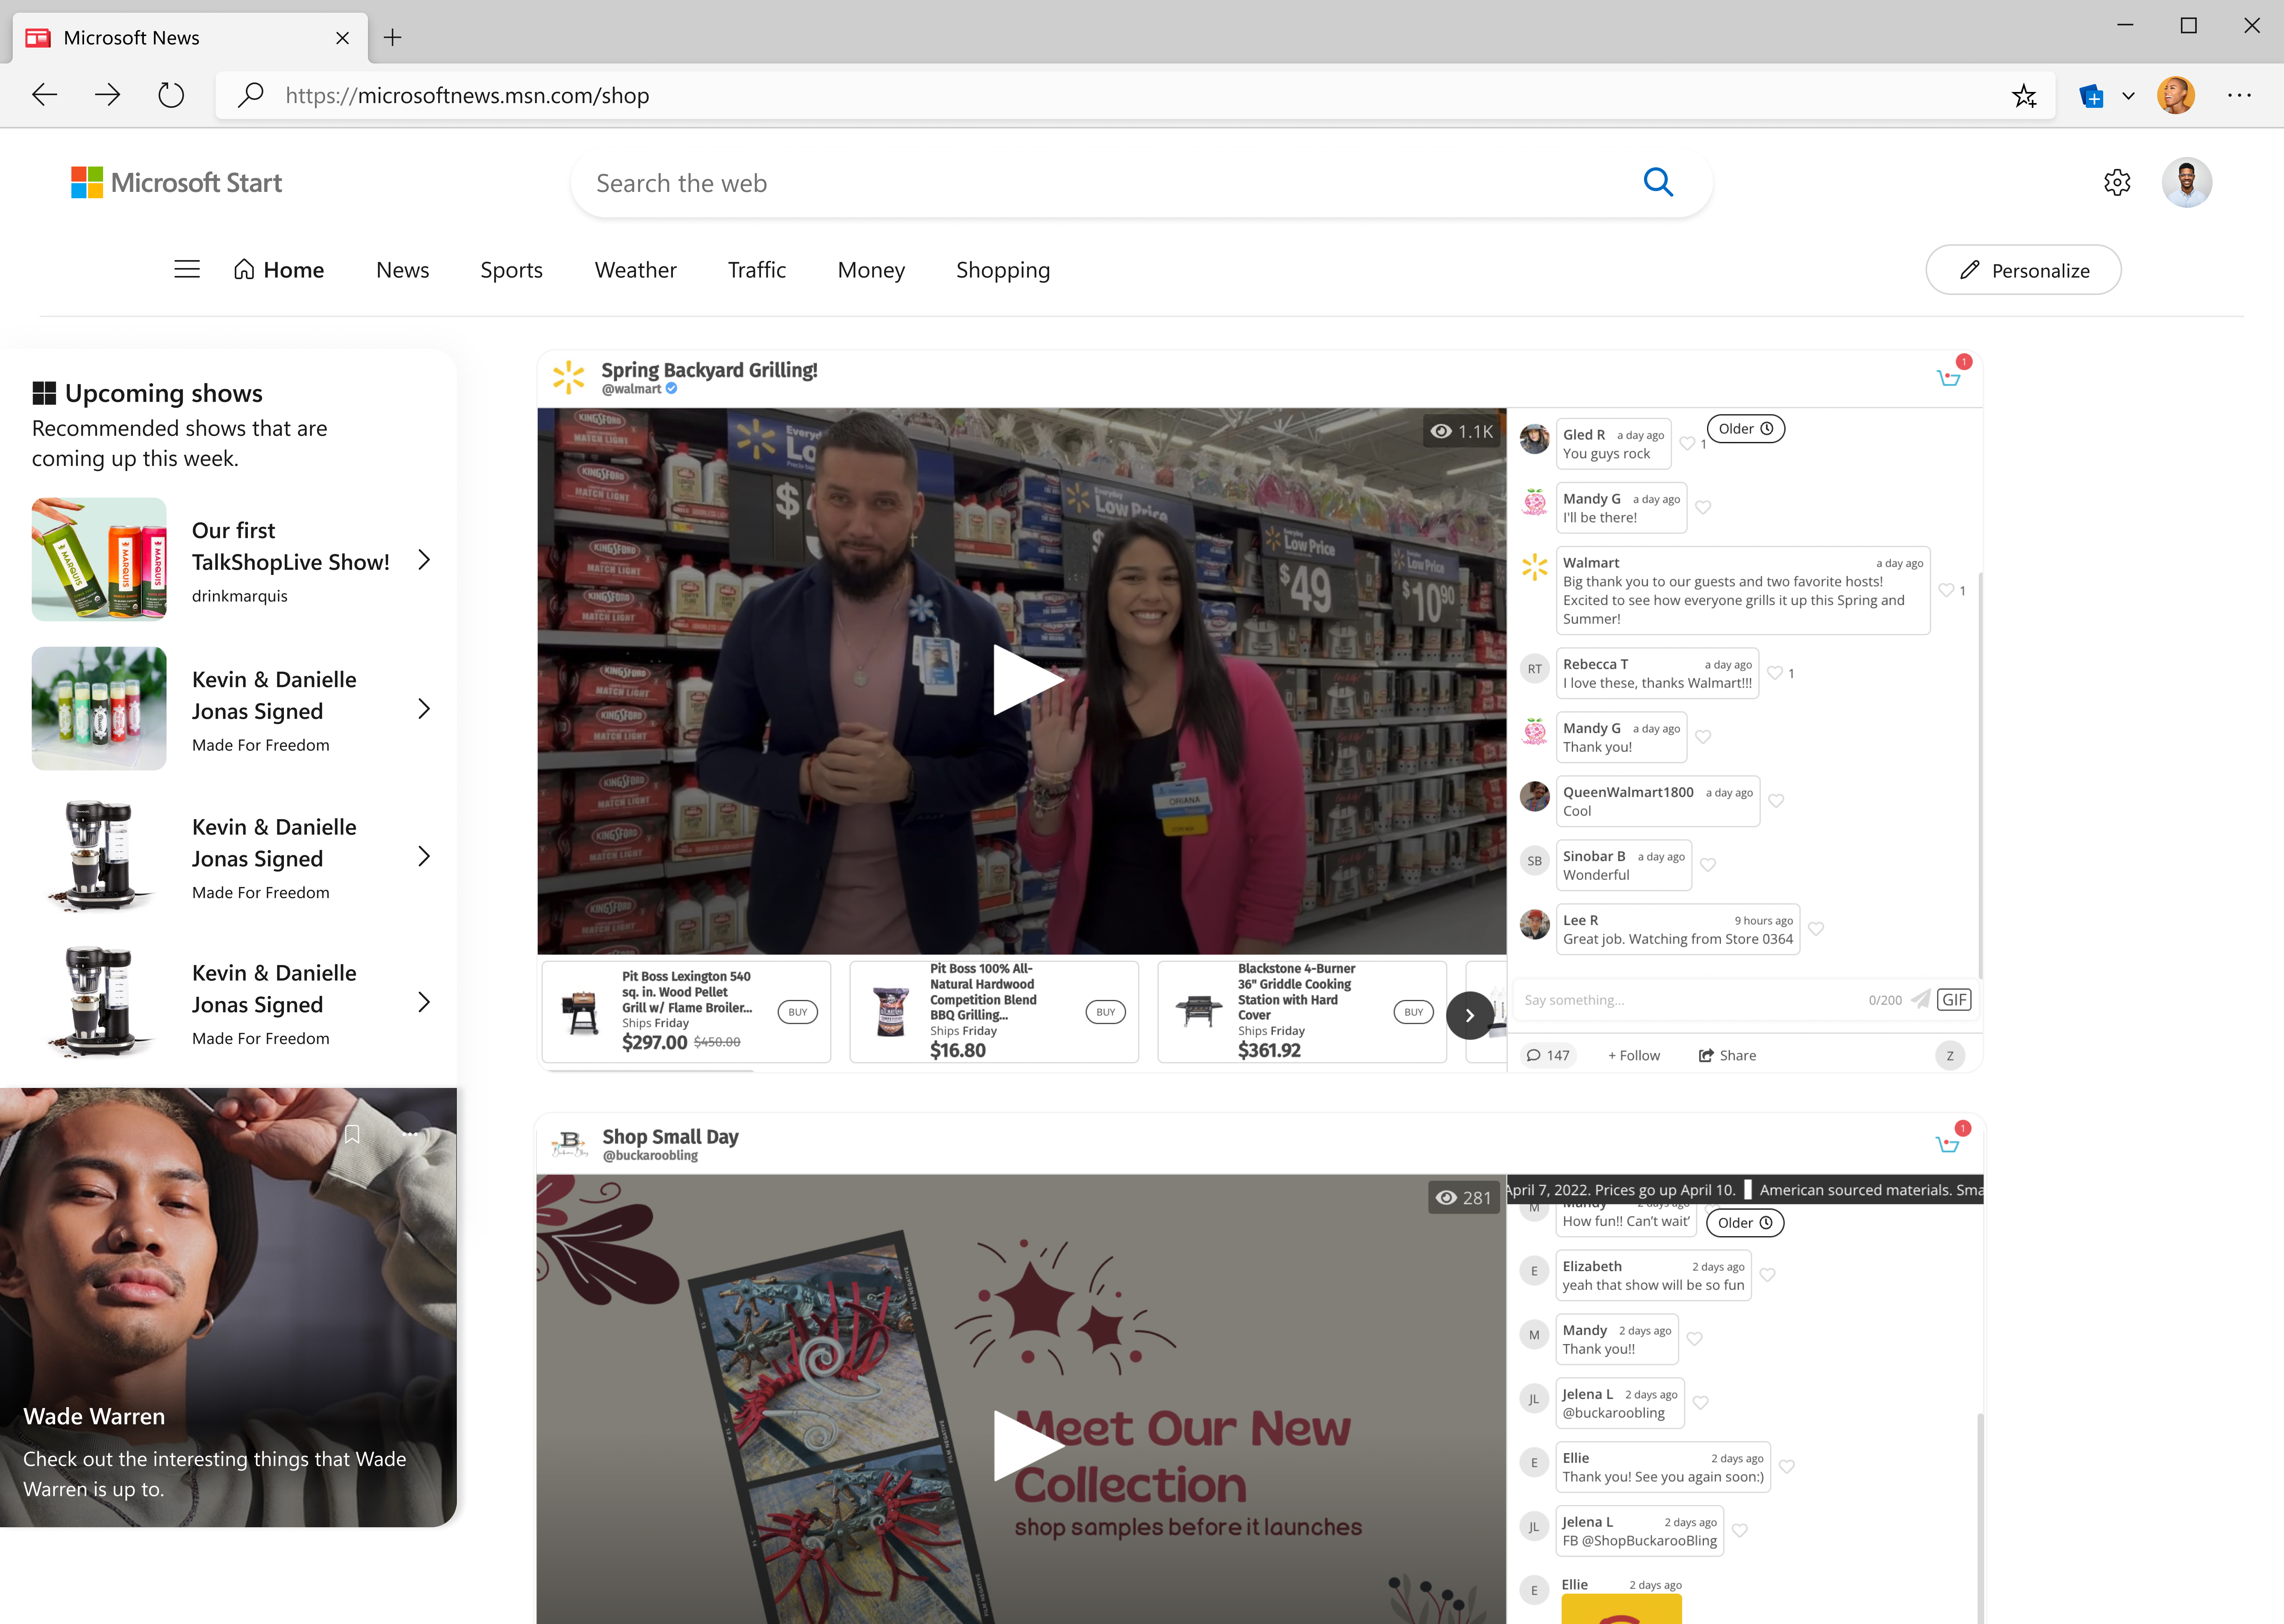Open browser collections icon
This screenshot has width=2284, height=1624.
[2091, 96]
